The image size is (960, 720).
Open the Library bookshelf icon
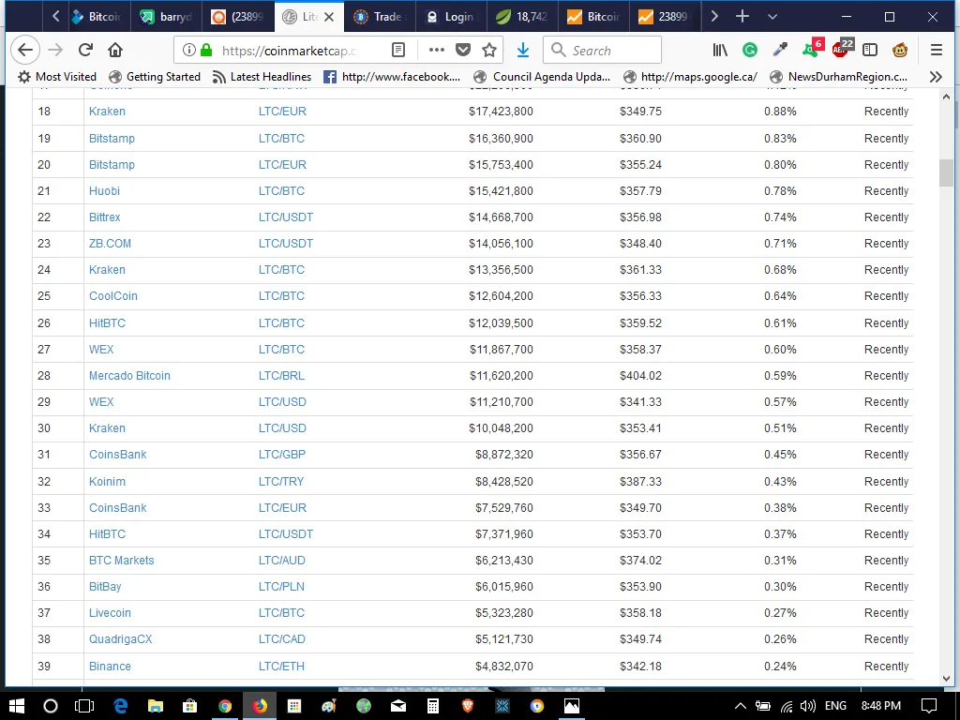coord(720,50)
